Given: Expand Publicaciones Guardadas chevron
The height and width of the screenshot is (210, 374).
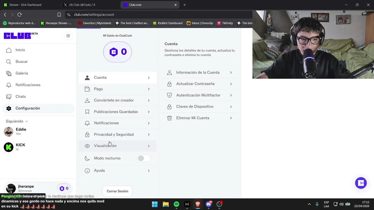Looking at the screenshot, I should 149,112.
